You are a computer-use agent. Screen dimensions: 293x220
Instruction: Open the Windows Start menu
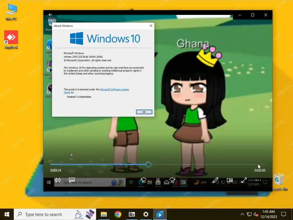(7, 214)
